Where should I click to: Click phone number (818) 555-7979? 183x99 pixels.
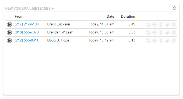(27, 32)
